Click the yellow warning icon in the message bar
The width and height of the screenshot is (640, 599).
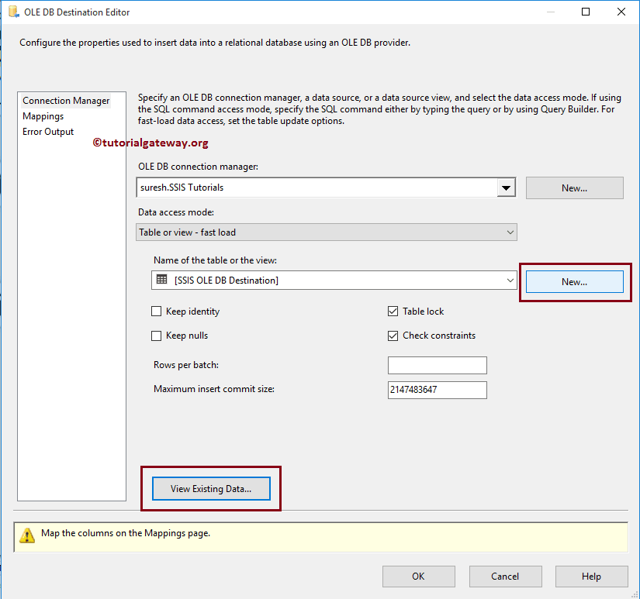click(x=29, y=536)
